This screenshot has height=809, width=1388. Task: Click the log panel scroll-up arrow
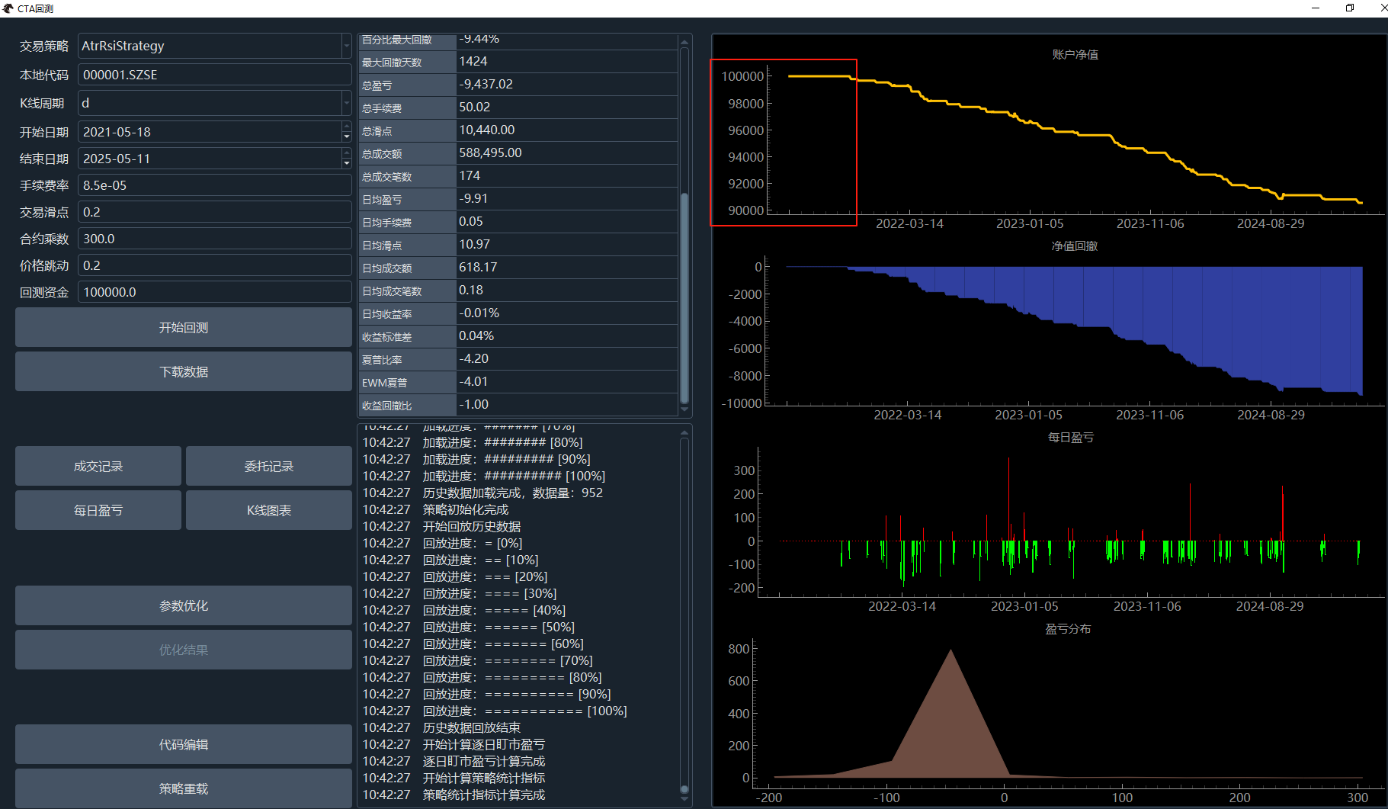tap(684, 432)
